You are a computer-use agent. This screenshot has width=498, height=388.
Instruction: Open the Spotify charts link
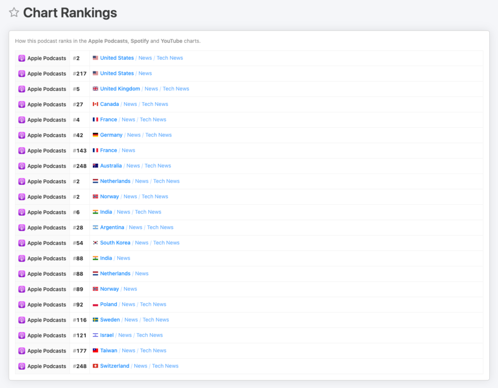coord(140,41)
